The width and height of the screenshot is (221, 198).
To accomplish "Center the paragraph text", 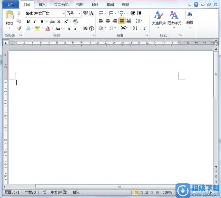I will (x=108, y=21).
